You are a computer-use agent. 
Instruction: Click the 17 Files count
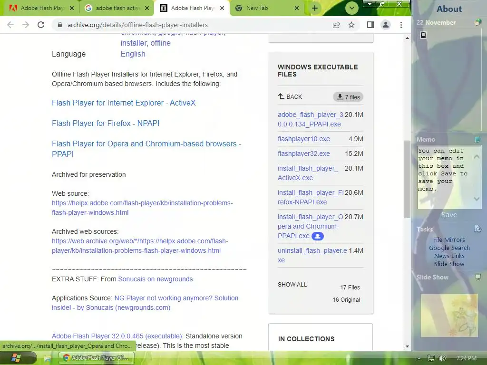click(350, 288)
